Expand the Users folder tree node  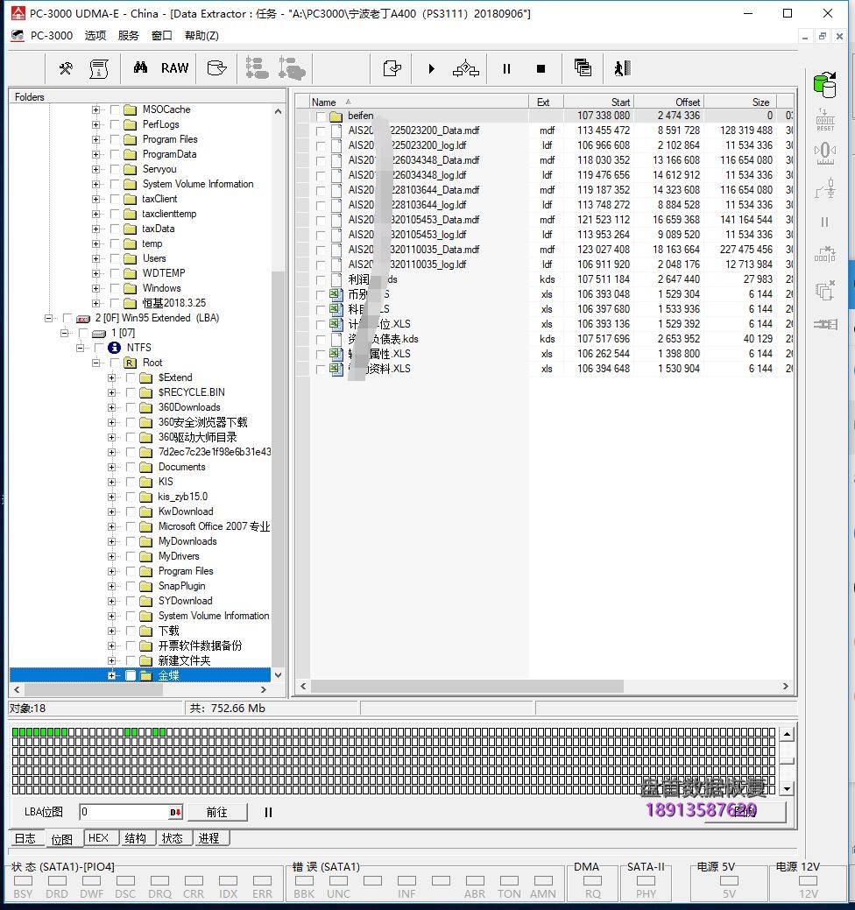coord(95,258)
